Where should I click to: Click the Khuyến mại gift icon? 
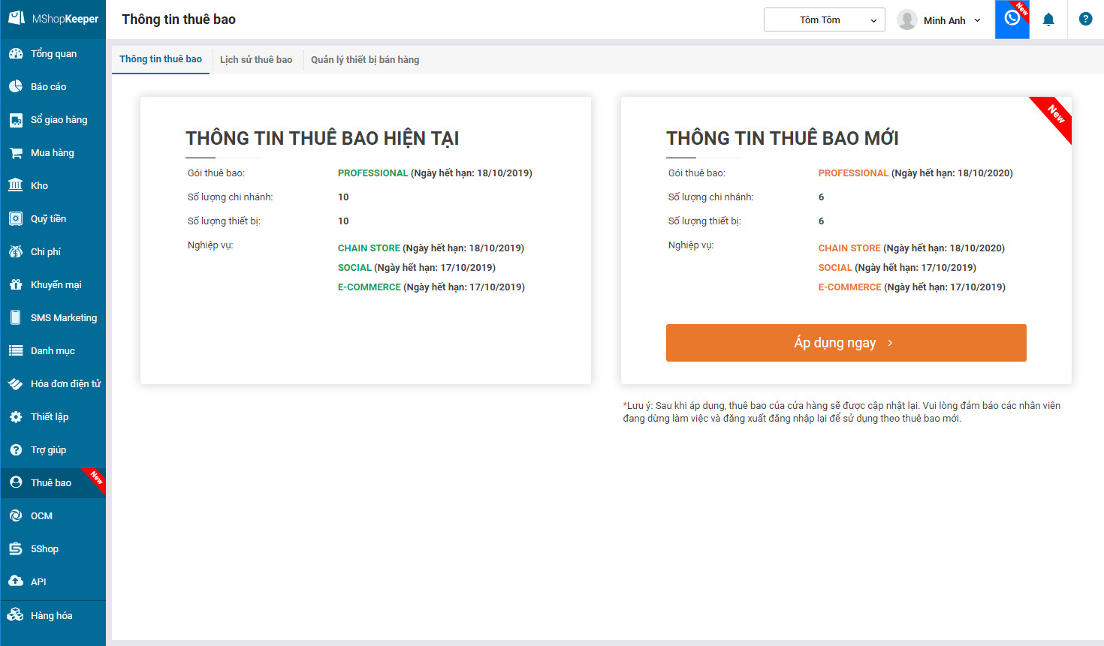pyautogui.click(x=16, y=284)
